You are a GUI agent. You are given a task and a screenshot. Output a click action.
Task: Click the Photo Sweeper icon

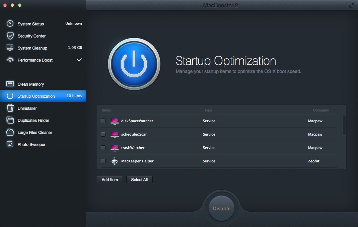click(10, 144)
